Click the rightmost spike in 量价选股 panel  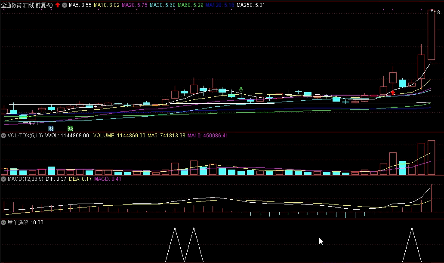pos(412,244)
